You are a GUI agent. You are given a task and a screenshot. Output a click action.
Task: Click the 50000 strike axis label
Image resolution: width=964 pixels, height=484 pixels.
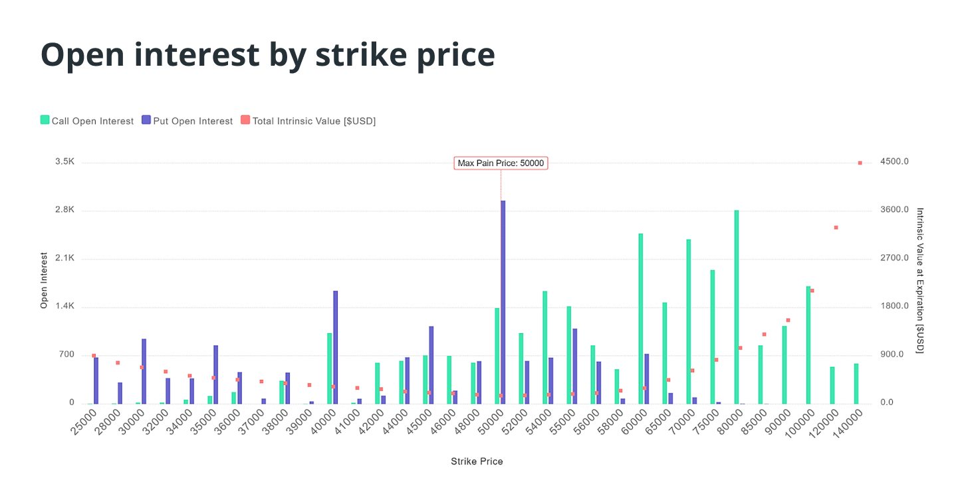click(x=491, y=423)
